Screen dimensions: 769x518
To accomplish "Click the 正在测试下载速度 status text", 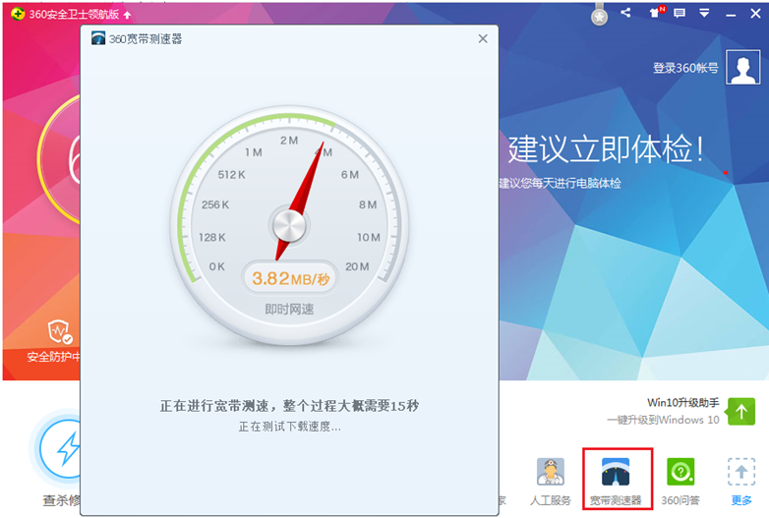I will (289, 427).
